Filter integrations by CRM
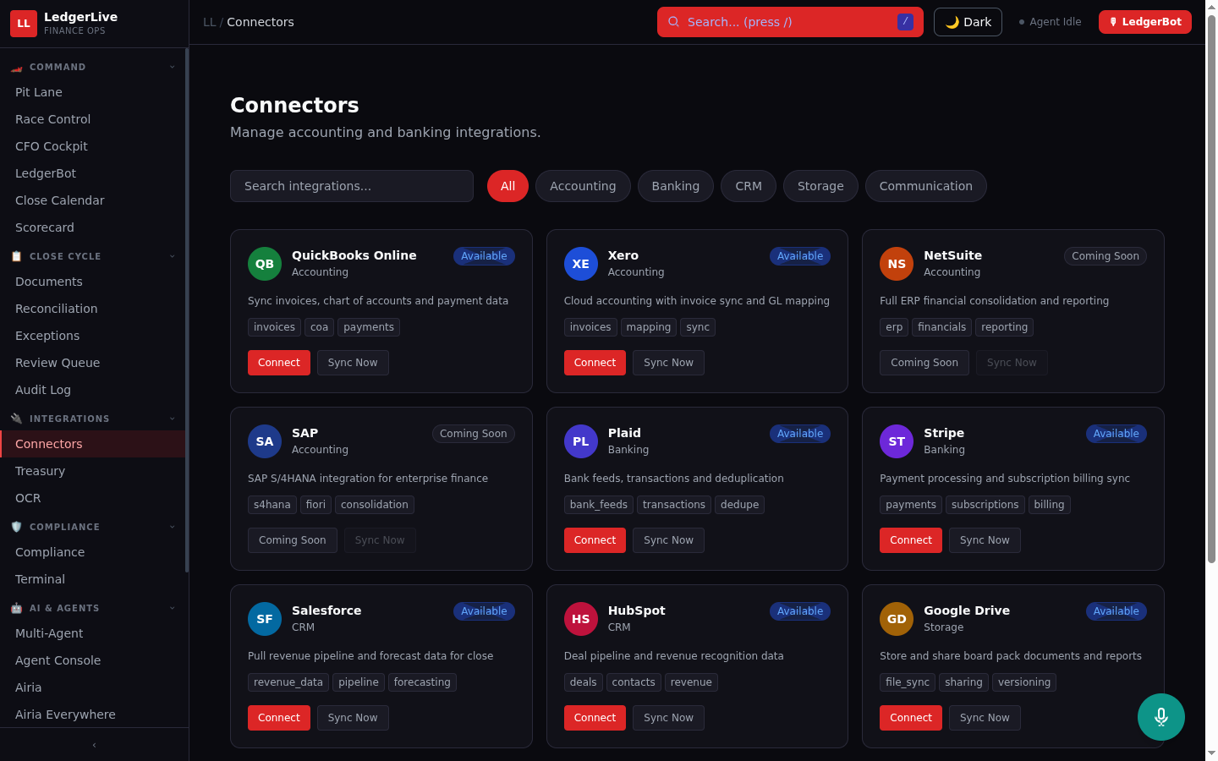Screen dimensions: 1218x761 coord(749,186)
